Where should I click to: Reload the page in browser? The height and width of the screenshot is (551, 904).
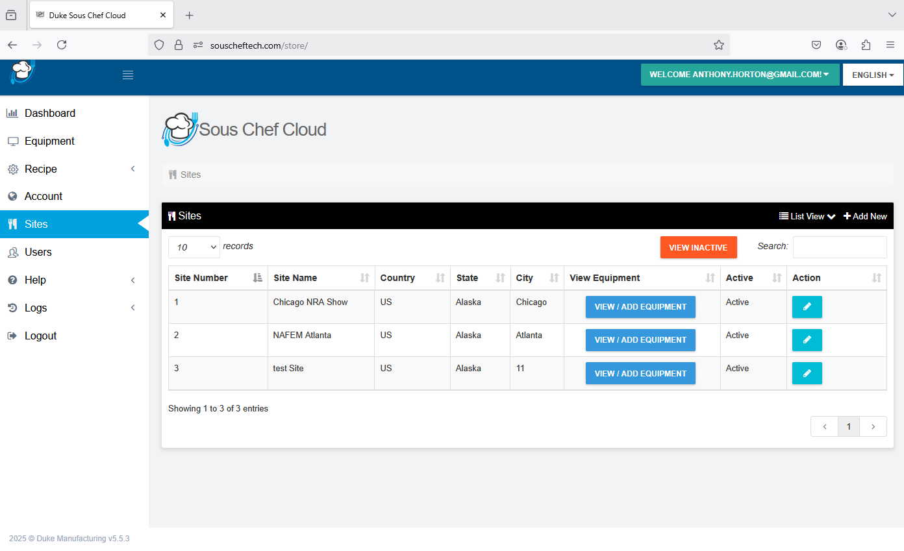(62, 45)
